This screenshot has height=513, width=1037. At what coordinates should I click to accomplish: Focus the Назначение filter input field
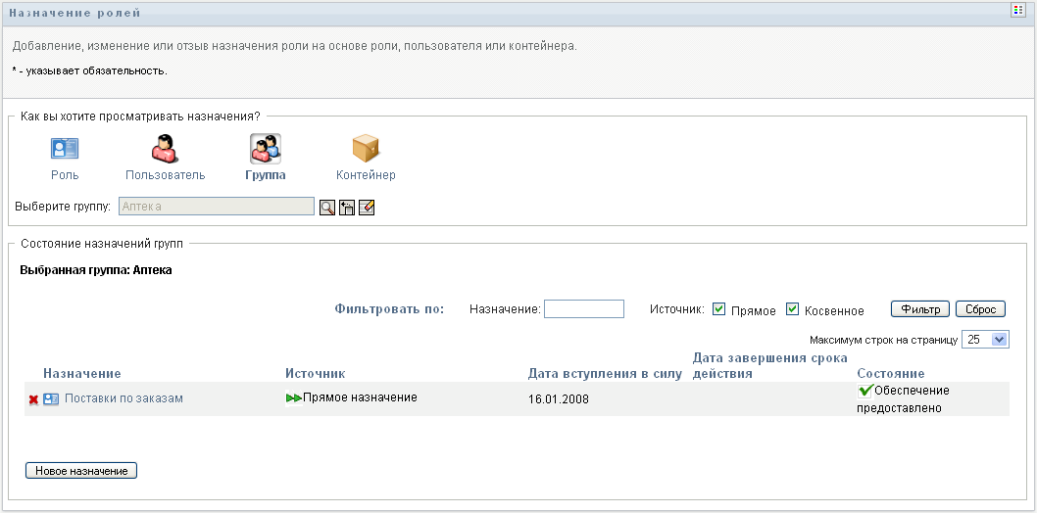(x=584, y=309)
